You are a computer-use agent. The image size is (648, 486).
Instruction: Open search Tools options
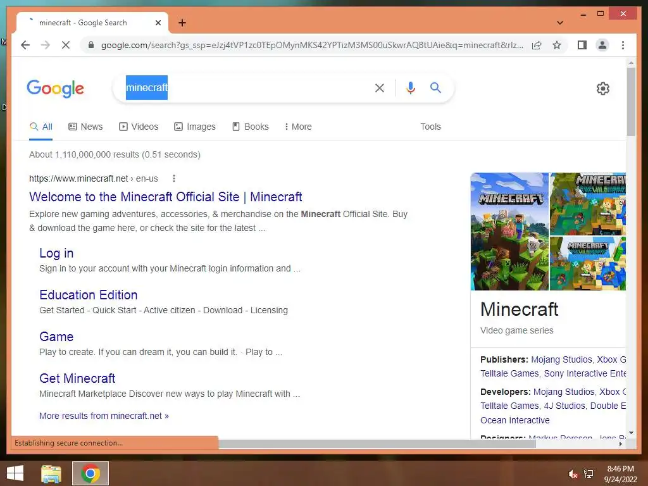tap(430, 127)
